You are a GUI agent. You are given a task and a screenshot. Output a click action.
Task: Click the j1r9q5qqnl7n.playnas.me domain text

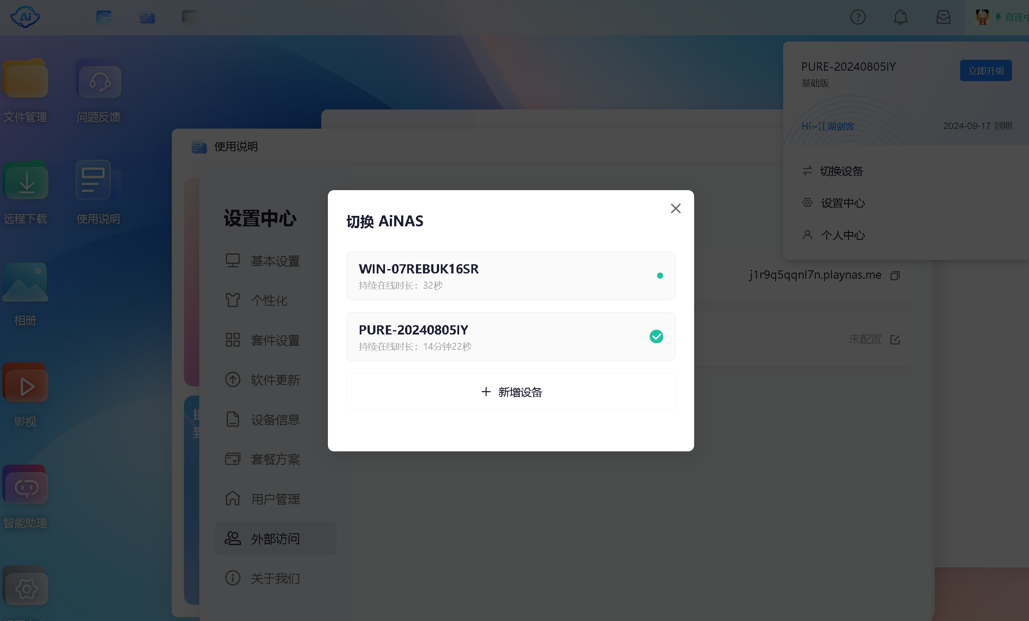[x=815, y=275]
